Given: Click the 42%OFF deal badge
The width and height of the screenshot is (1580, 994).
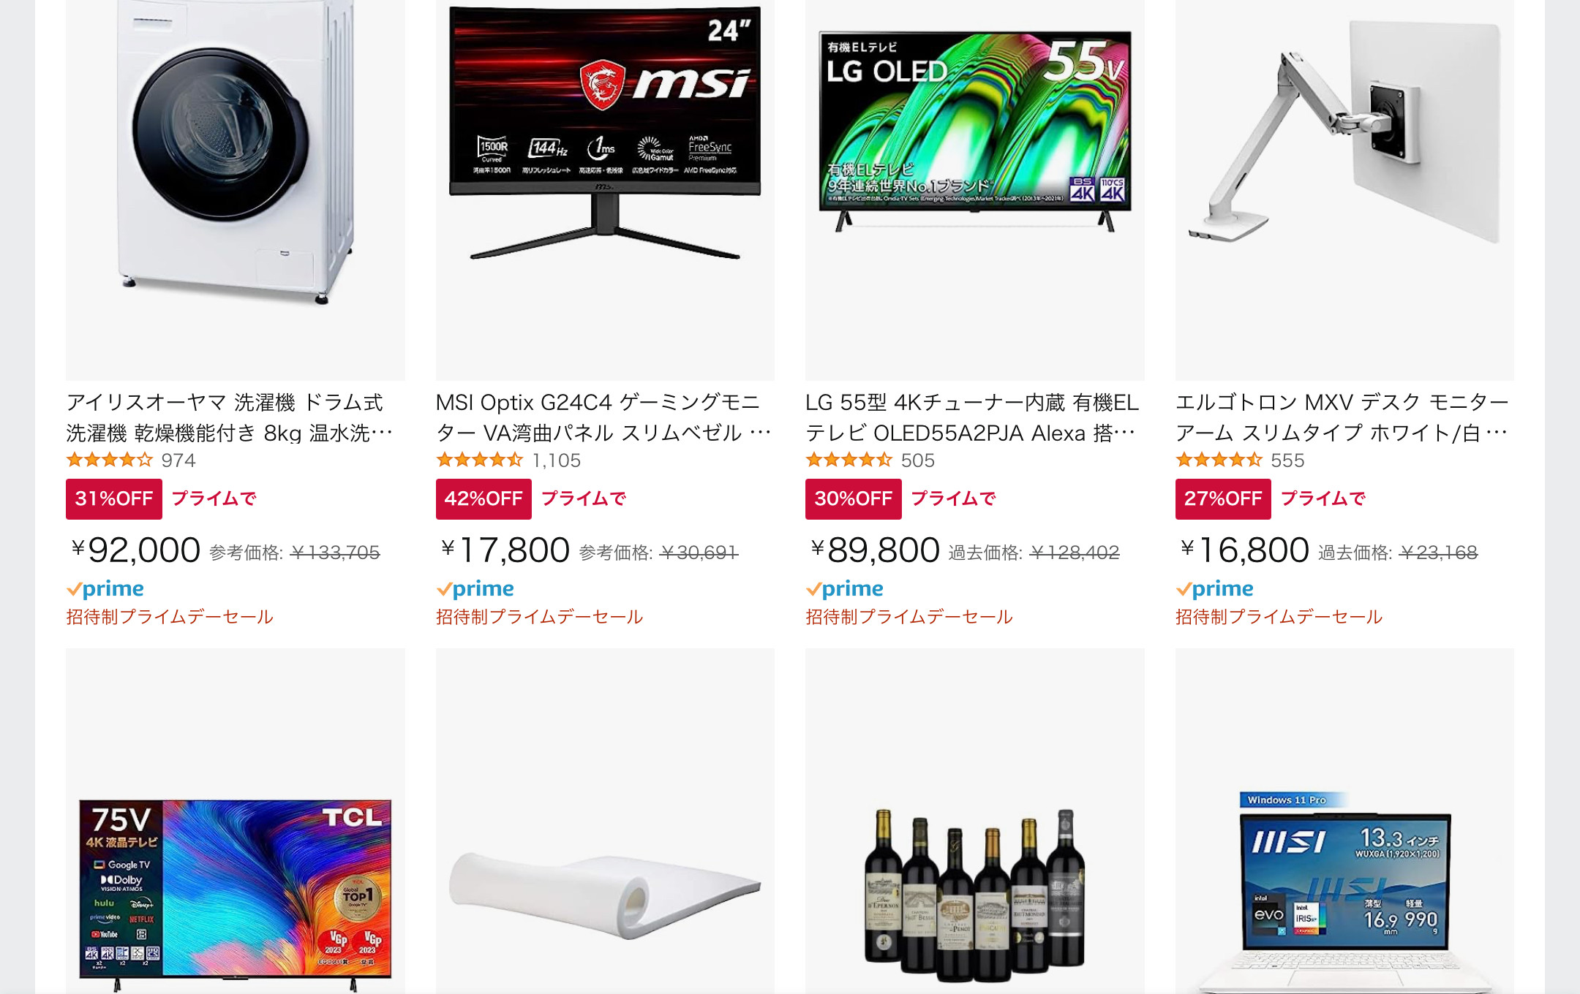Looking at the screenshot, I should (484, 499).
